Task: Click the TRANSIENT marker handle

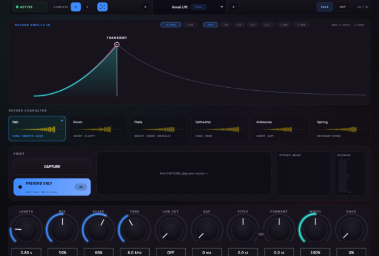Action: tap(117, 44)
